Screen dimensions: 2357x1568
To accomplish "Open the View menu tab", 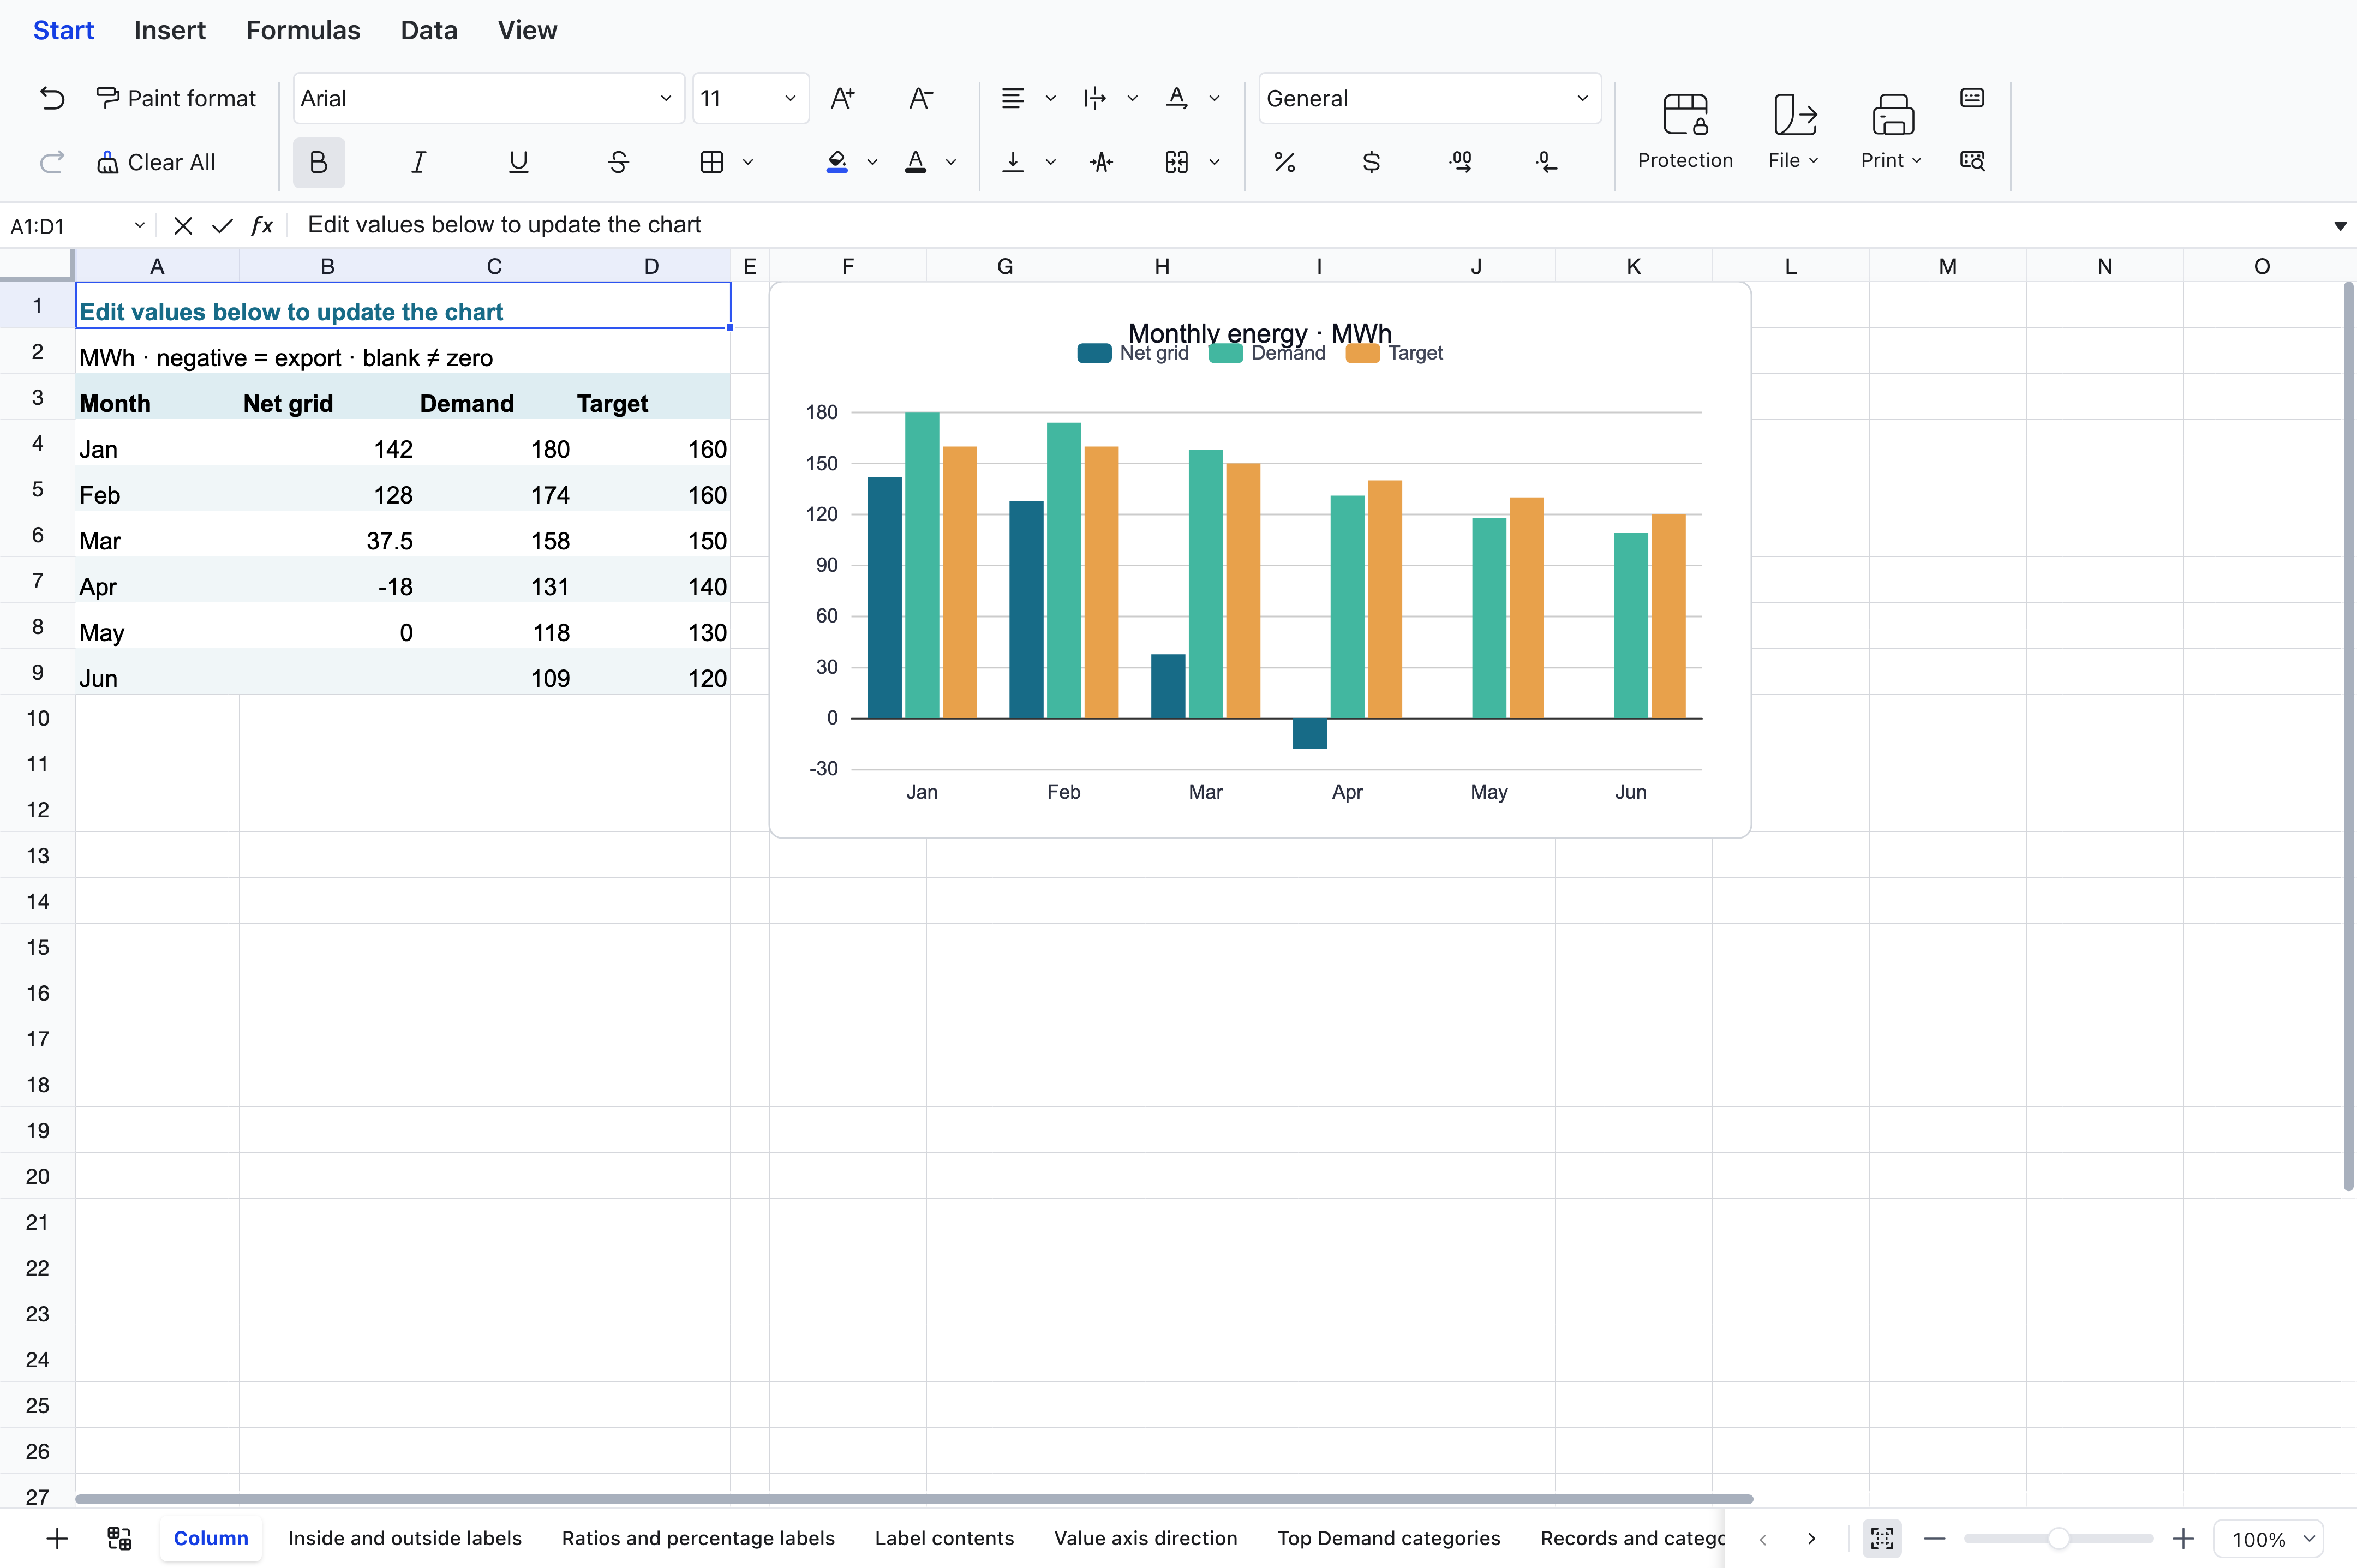I will pos(527,30).
